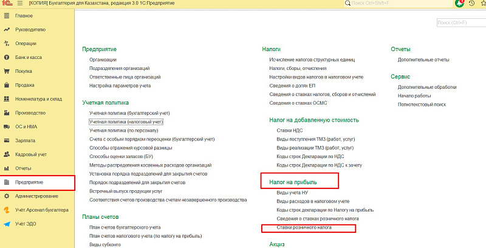Open Учетная политика (налоговый учет)
This screenshot has width=486, height=248.
click(x=126, y=122)
